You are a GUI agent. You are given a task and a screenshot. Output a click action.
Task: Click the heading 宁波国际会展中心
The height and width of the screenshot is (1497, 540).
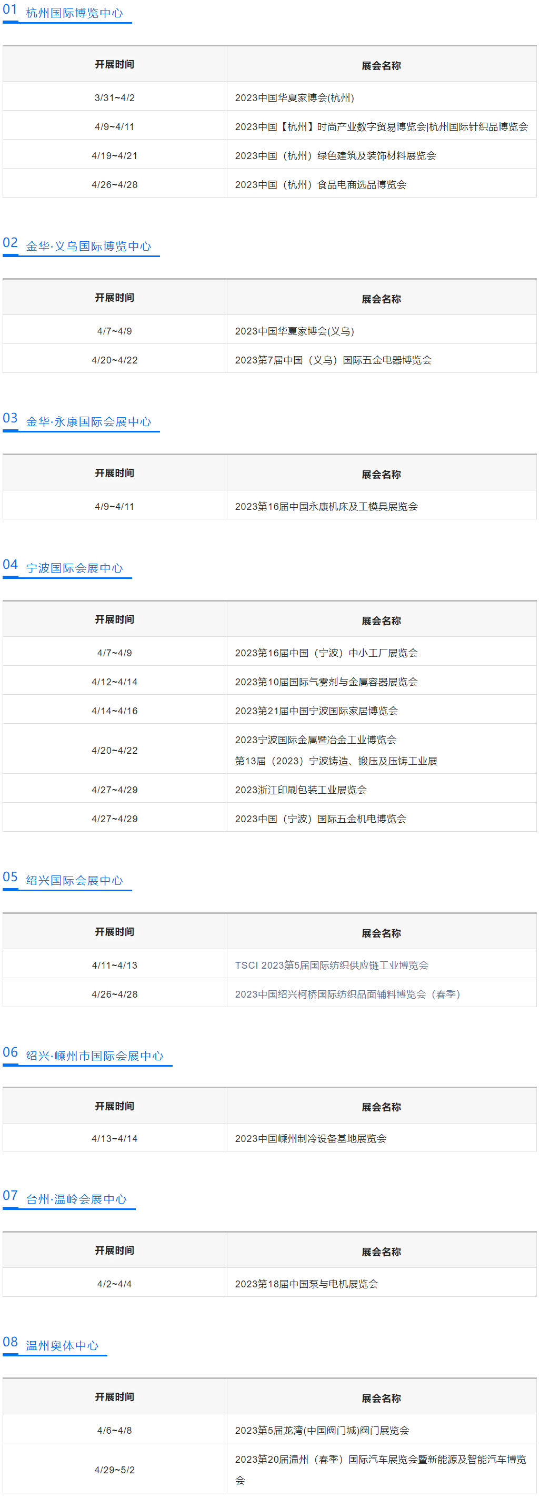[74, 568]
